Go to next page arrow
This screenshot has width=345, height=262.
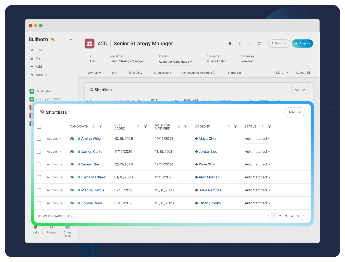click(304, 216)
